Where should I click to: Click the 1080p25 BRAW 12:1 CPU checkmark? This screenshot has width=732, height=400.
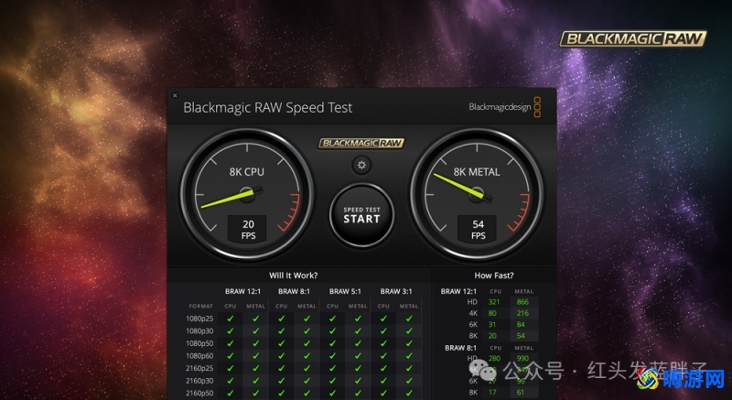(x=231, y=319)
